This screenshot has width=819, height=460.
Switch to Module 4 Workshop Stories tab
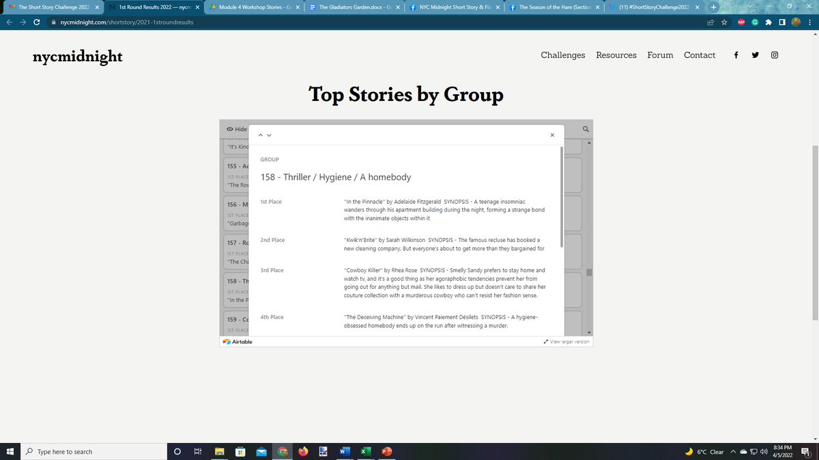253,7
